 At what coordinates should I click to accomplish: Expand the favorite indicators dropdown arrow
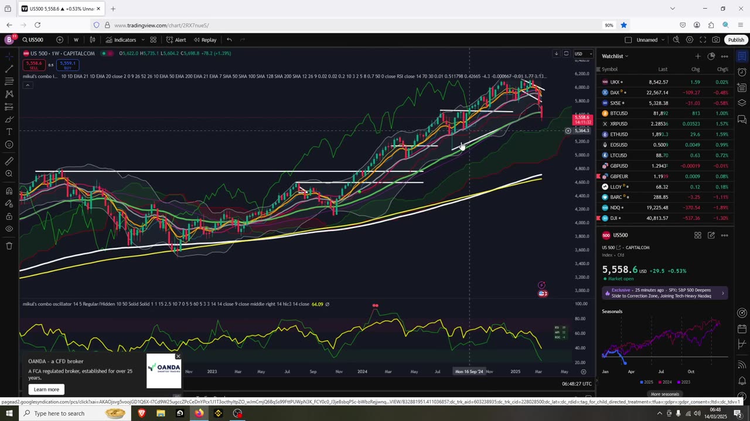[x=143, y=40]
